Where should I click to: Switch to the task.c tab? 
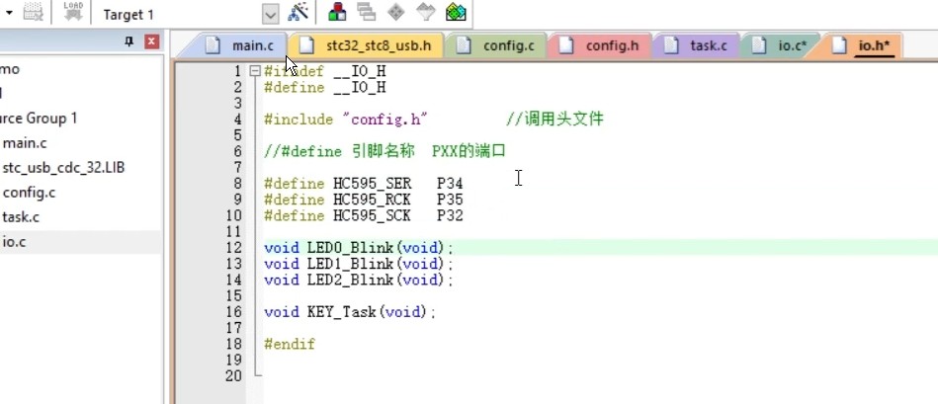pos(699,46)
